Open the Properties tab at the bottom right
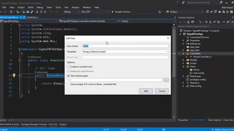Viewport: 234px width, 131px height. pos(183,120)
